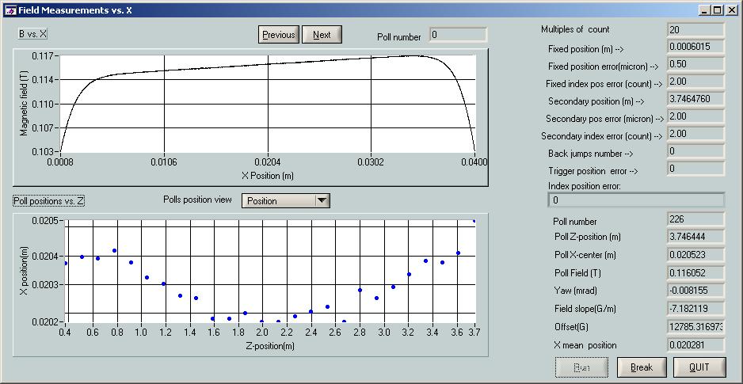743x384 pixels.
Task: Click the Fixed position (m) value box
Action: 695,48
